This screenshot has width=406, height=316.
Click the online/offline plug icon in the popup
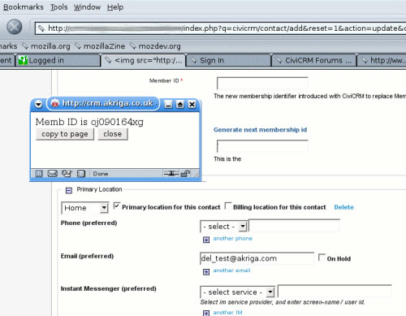pos(171,173)
